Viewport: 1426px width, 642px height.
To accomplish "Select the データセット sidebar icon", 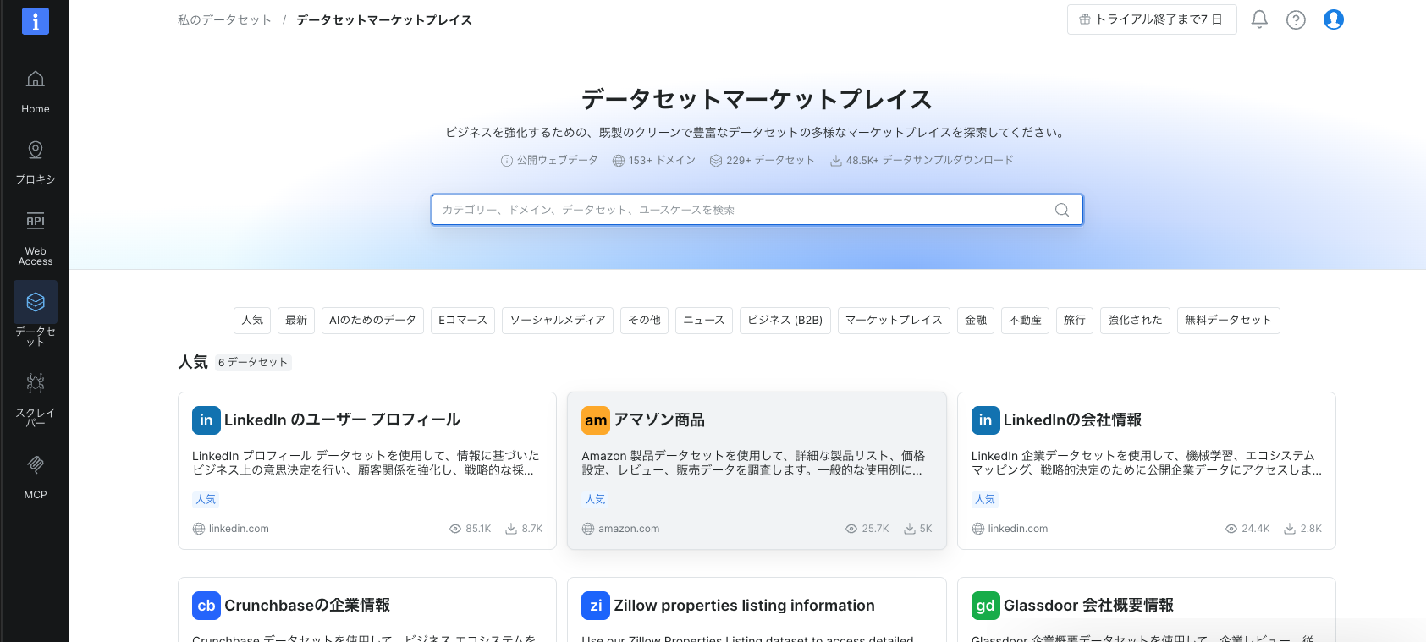I will [x=36, y=302].
